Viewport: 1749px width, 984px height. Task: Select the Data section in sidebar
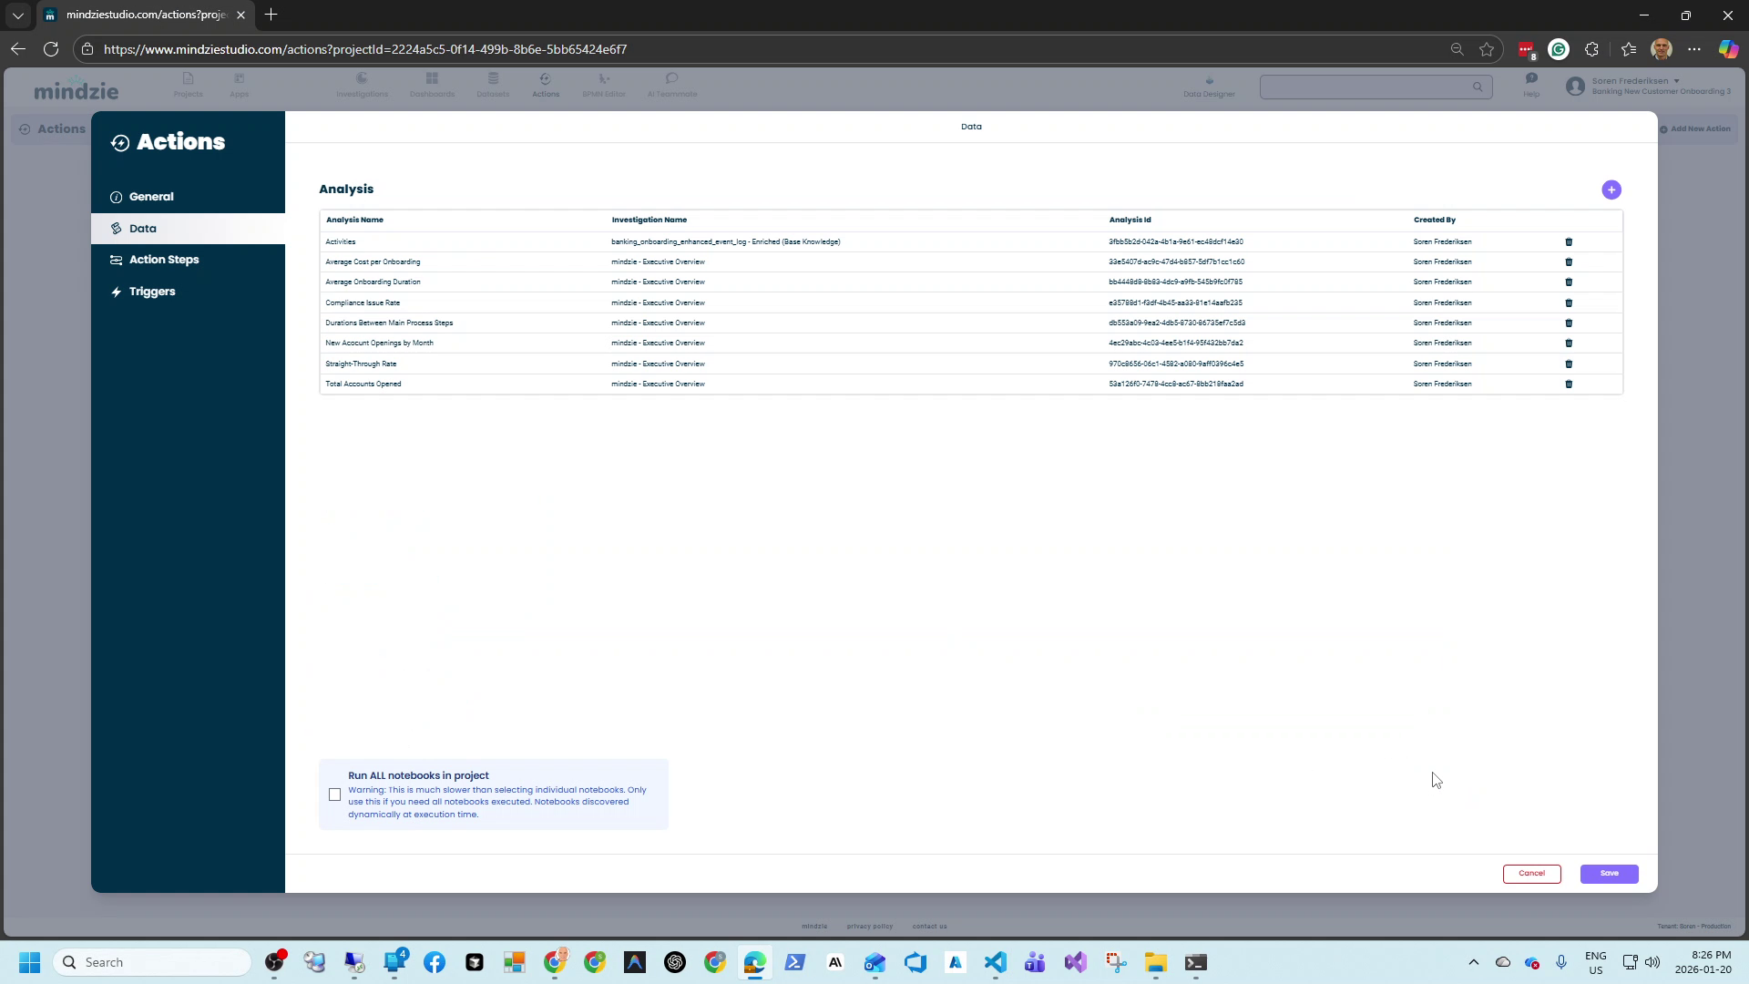coord(188,229)
